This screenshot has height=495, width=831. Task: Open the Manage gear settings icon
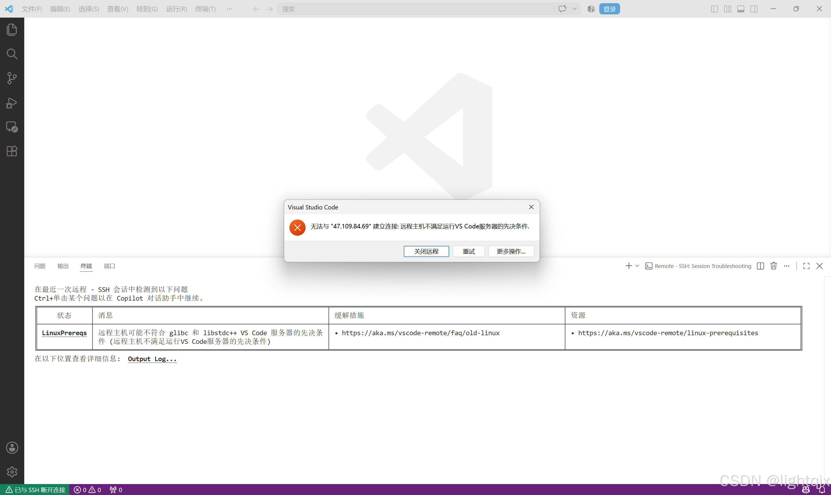point(12,472)
